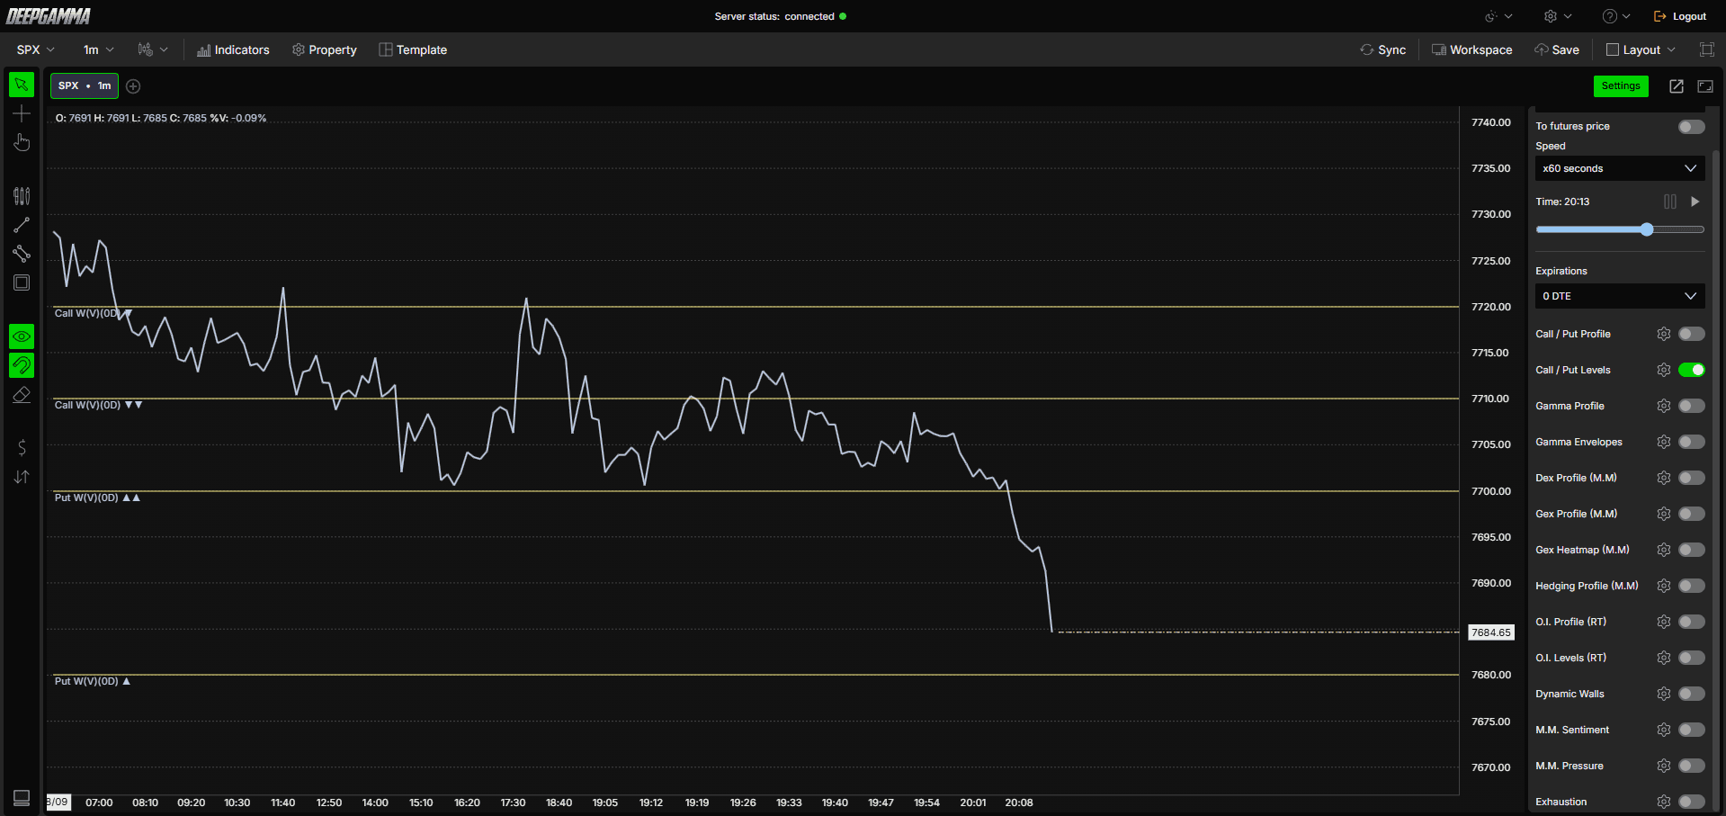Click the Logout button
The width and height of the screenshot is (1726, 816).
(1679, 16)
